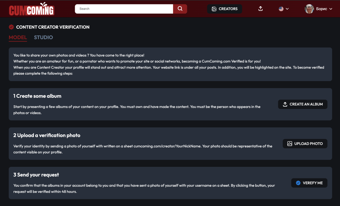This screenshot has height=206, width=340.
Task: Click the user avatar picture
Action: (x=309, y=9)
